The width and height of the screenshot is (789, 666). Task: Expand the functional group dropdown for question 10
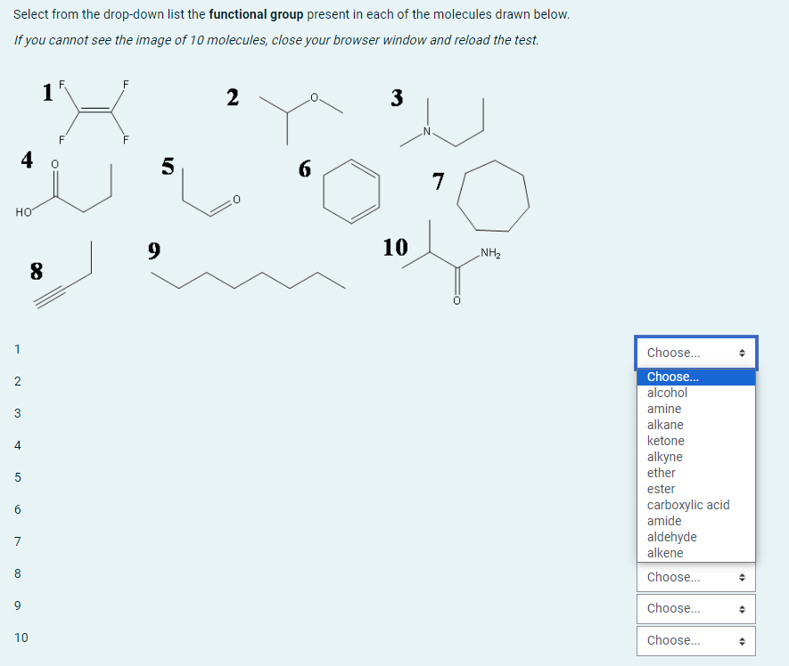tap(695, 640)
